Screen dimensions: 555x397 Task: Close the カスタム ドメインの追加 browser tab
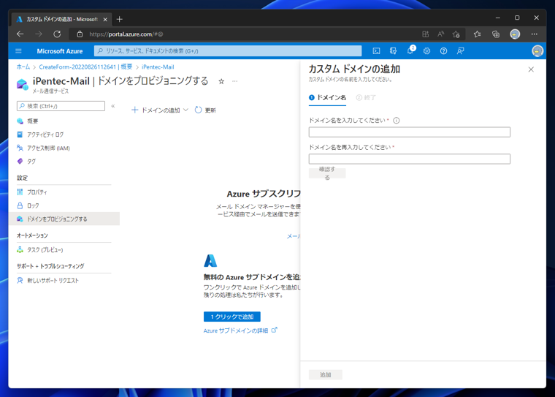105,20
